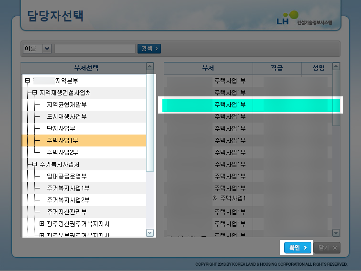The height and width of the screenshot is (271, 361).
Task: Click staff list scroll down arrow
Action: coord(336,233)
